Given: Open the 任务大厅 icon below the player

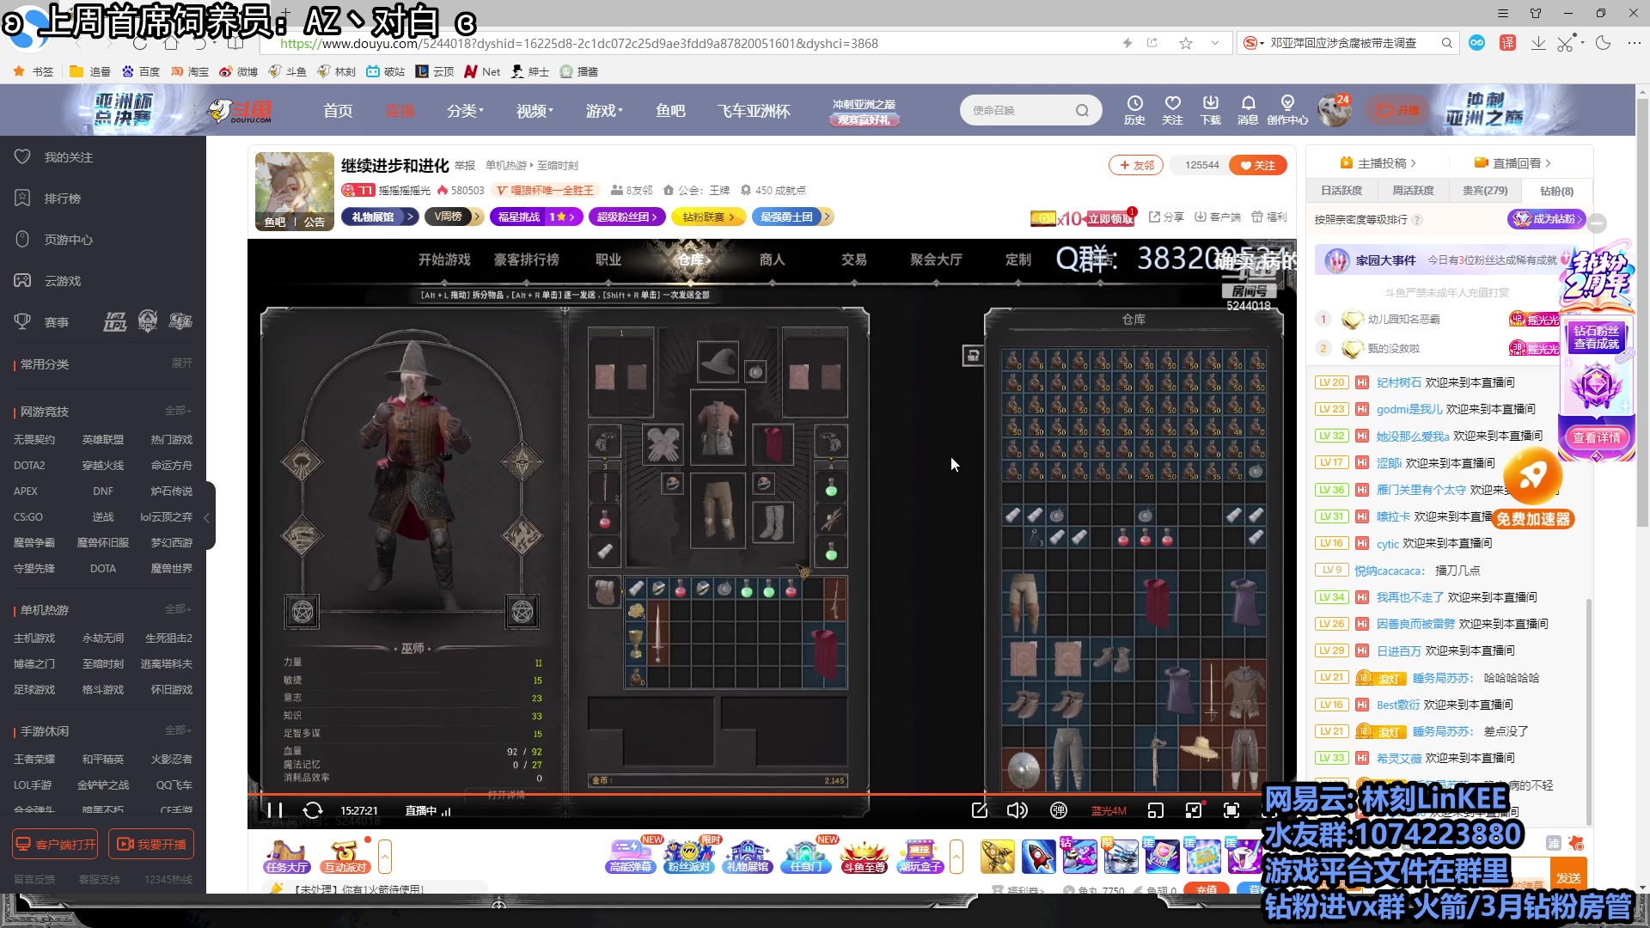Looking at the screenshot, I should (287, 856).
